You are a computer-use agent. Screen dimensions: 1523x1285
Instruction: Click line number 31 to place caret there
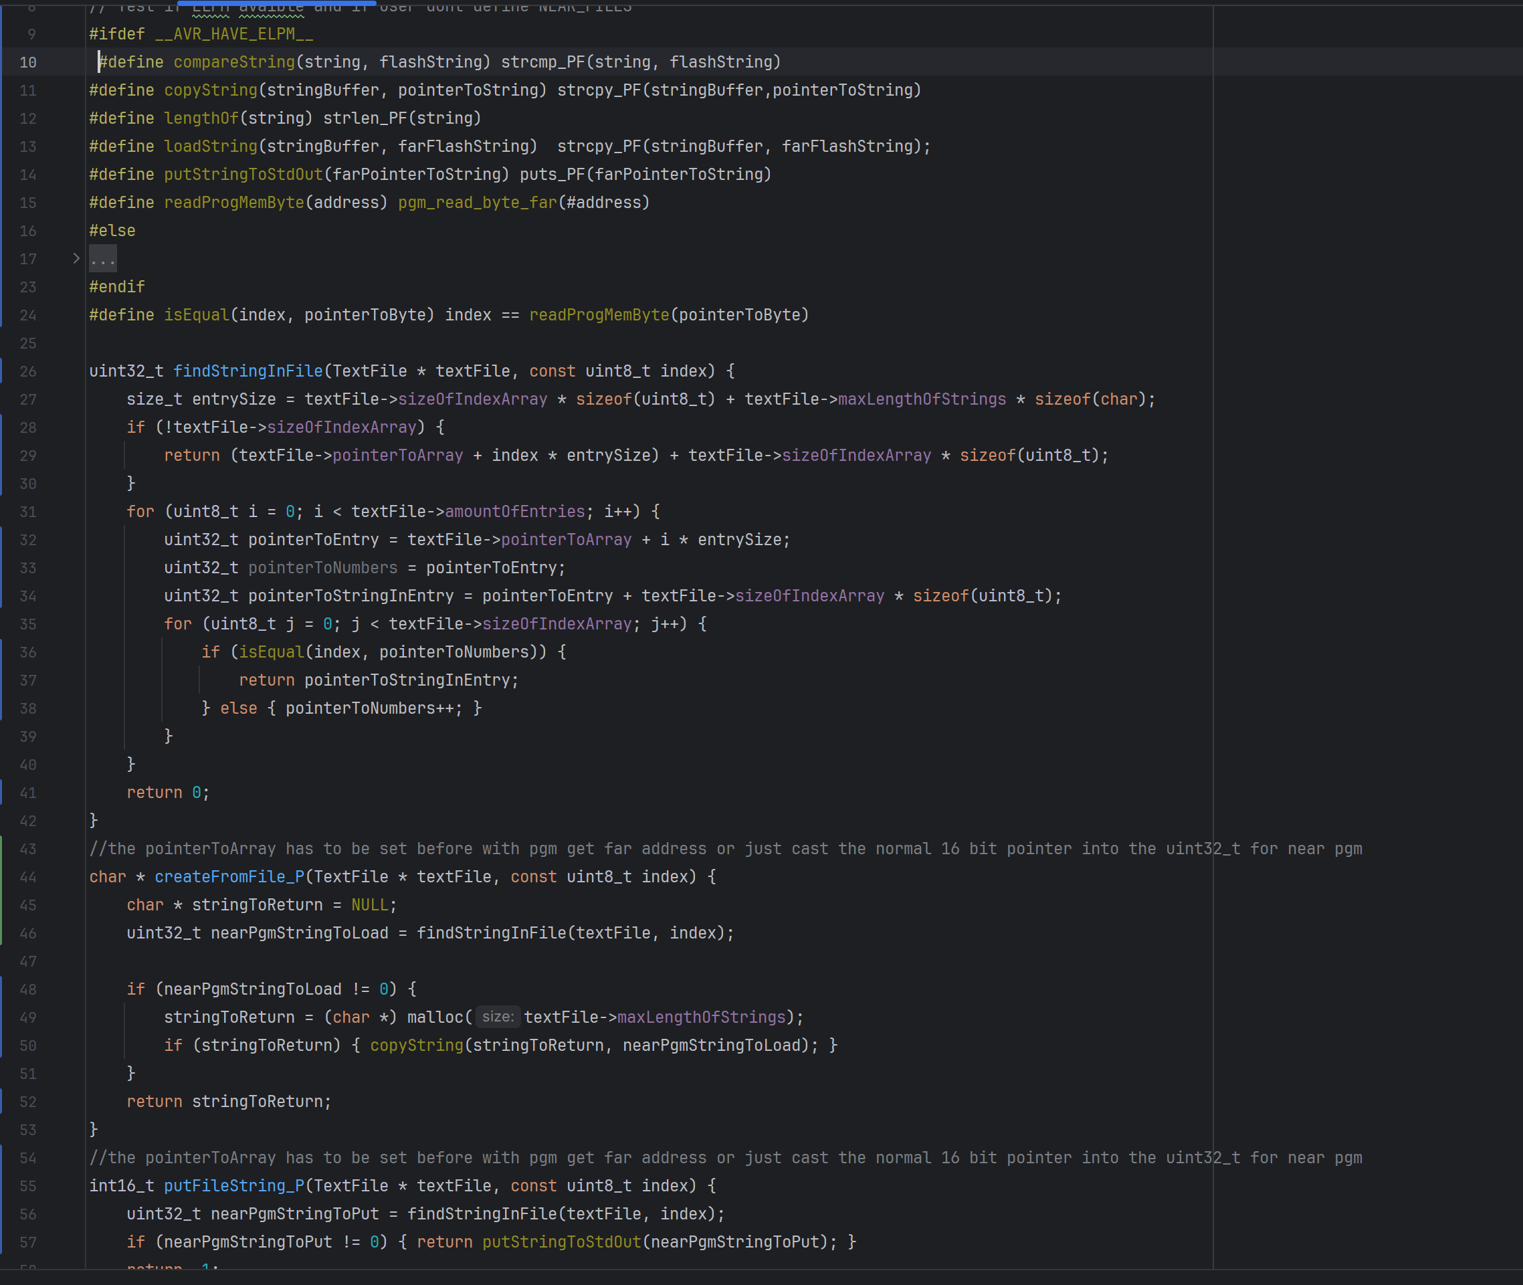pyautogui.click(x=28, y=511)
